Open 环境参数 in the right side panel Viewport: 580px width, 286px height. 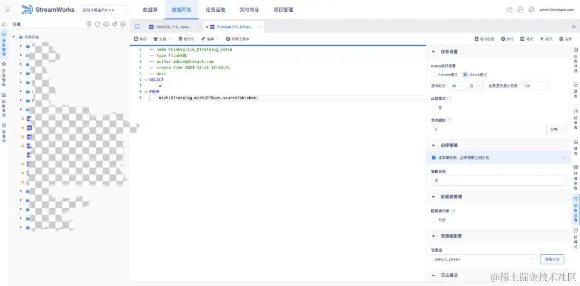(x=576, y=177)
